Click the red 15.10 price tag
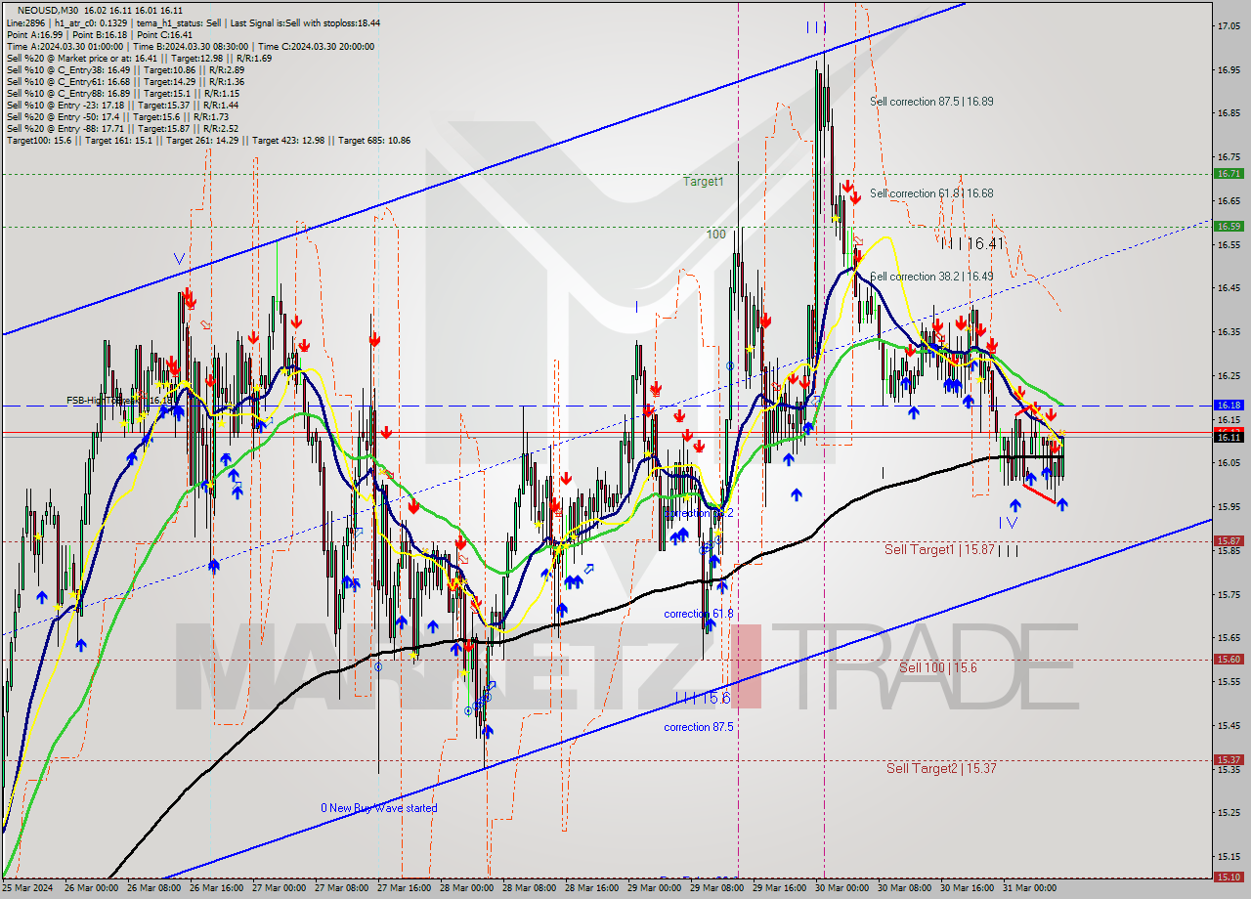 tap(1229, 877)
